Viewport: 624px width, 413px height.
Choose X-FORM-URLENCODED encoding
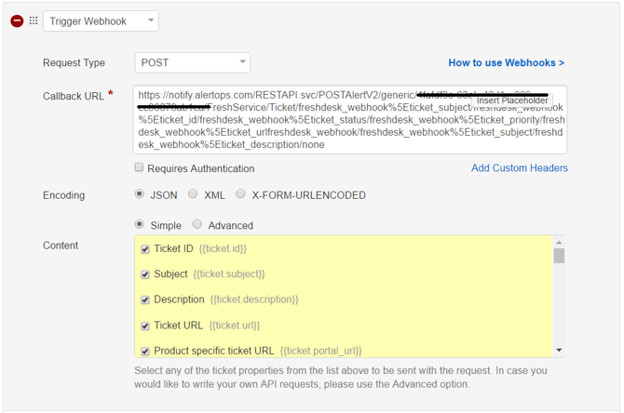click(240, 194)
